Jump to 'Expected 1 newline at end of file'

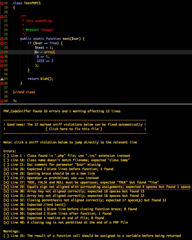click(x=54, y=218)
